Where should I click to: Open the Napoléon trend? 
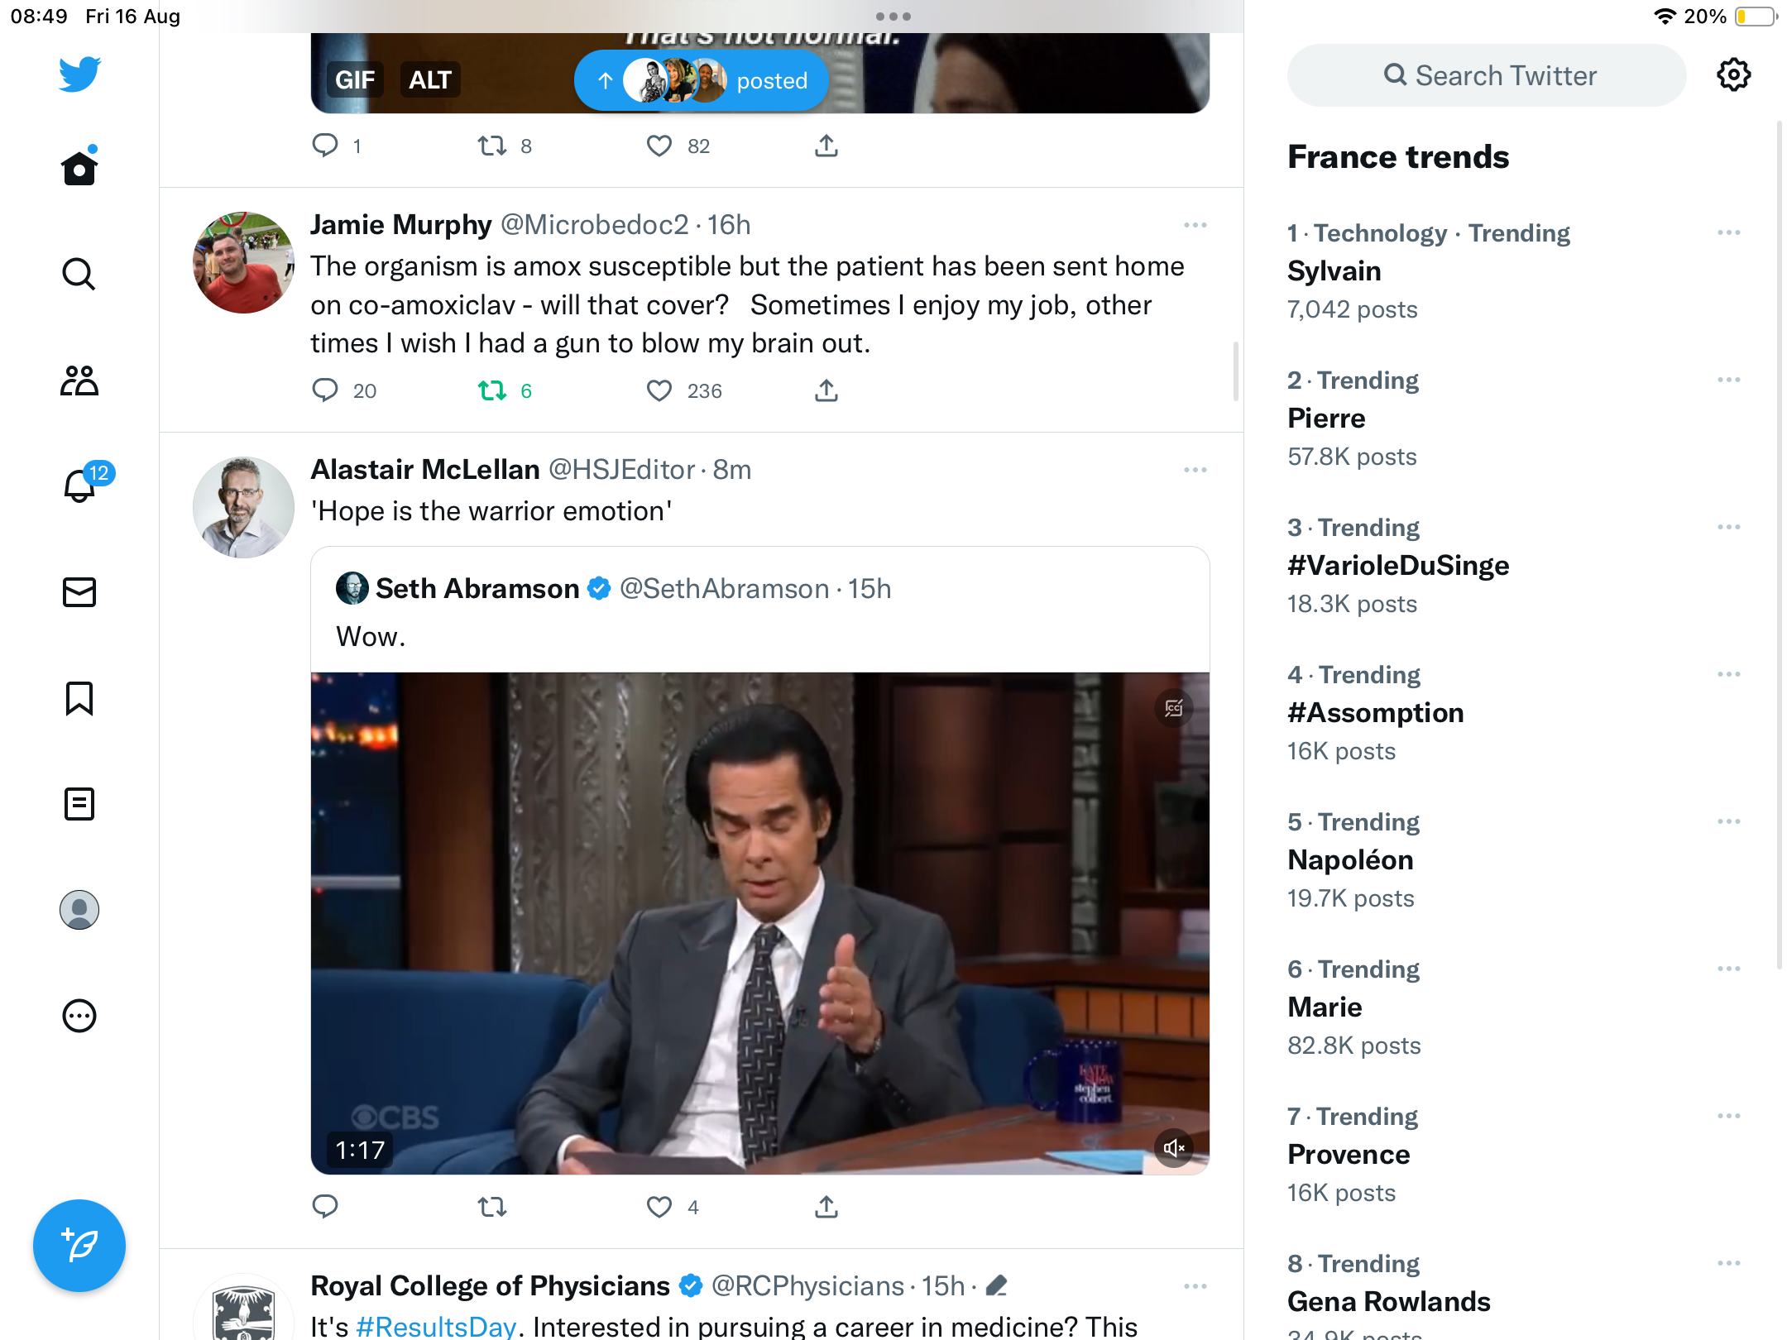(1350, 860)
